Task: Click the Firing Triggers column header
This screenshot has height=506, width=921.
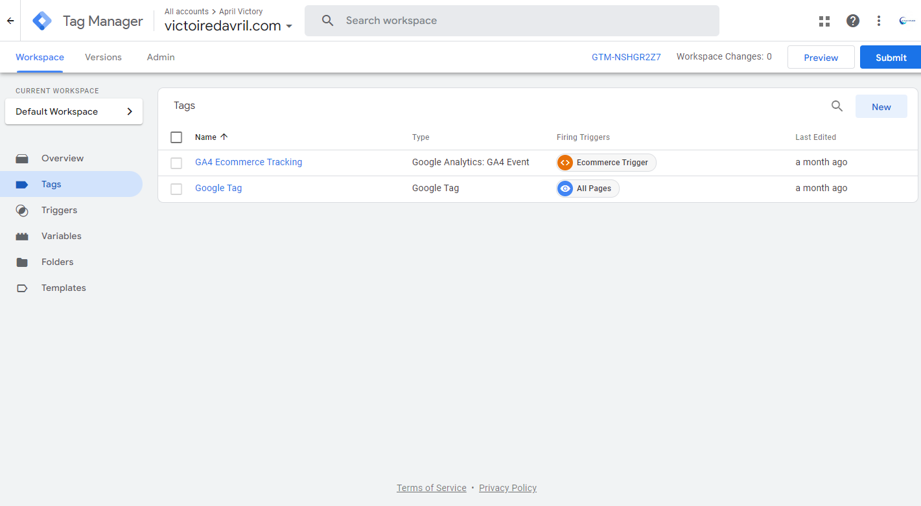Action: tap(583, 137)
